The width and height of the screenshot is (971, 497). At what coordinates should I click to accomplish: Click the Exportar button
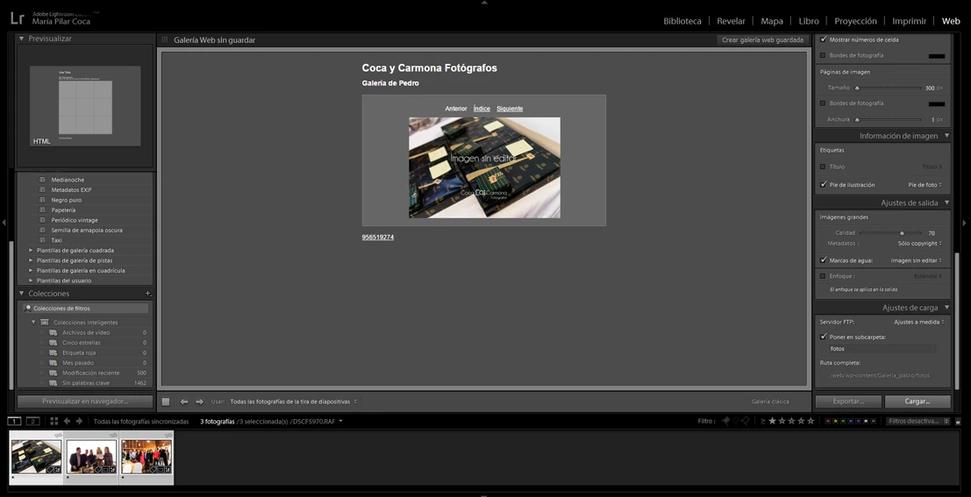click(x=848, y=401)
